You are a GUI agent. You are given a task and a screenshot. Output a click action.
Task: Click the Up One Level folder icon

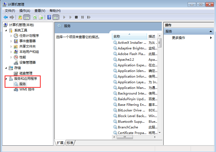(x=20, y=17)
